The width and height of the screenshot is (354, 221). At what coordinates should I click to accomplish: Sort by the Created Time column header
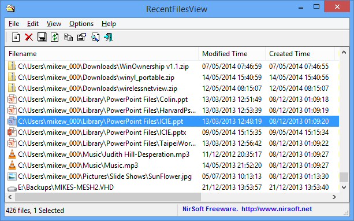[300, 54]
